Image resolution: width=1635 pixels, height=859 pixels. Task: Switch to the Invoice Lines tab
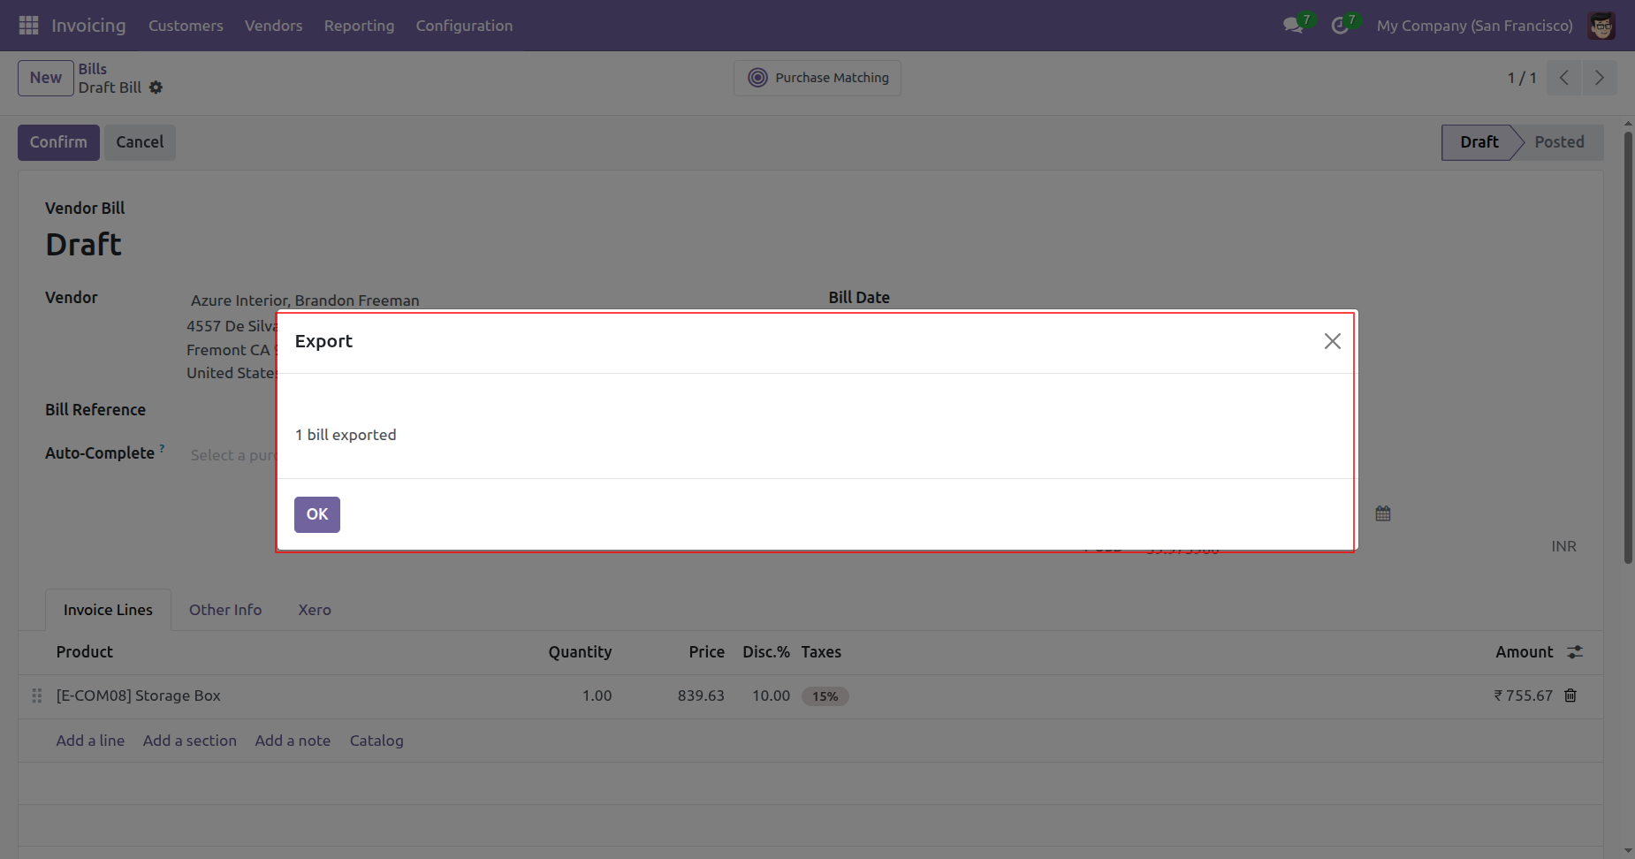108,610
